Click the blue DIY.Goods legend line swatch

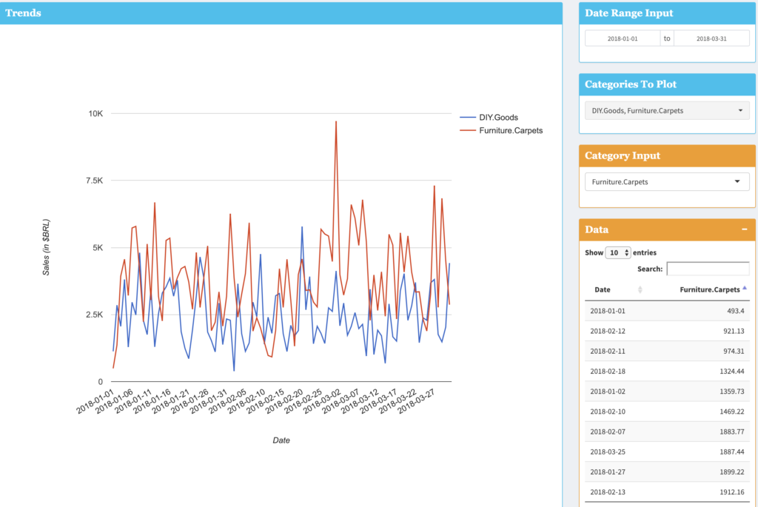pyautogui.click(x=467, y=117)
